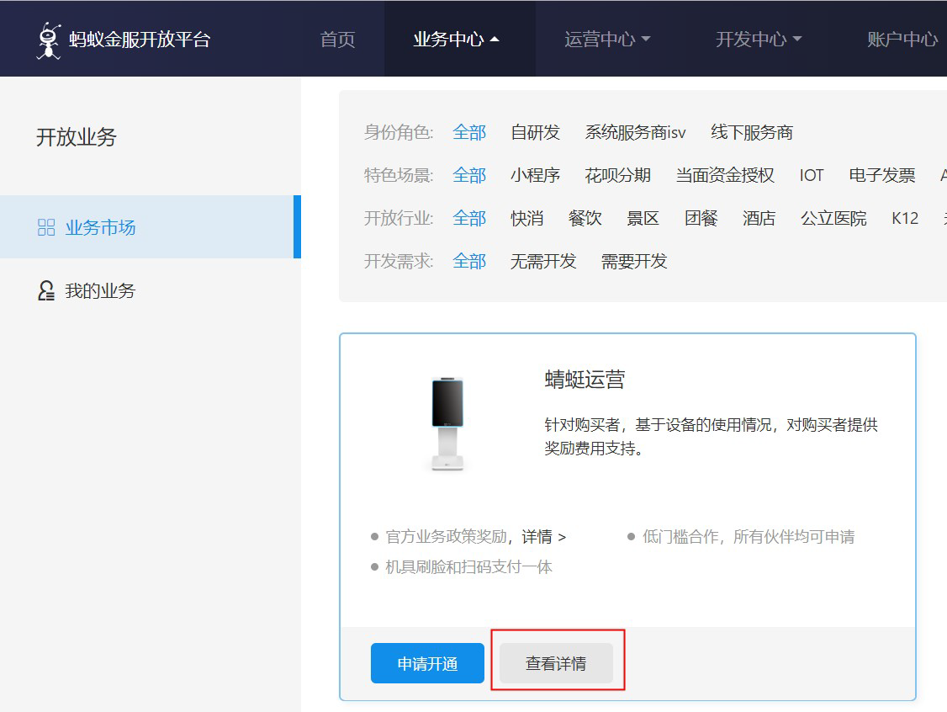This screenshot has height=712, width=947.
Task: Filter 特色场景 by 电子发票
Action: tap(881, 175)
